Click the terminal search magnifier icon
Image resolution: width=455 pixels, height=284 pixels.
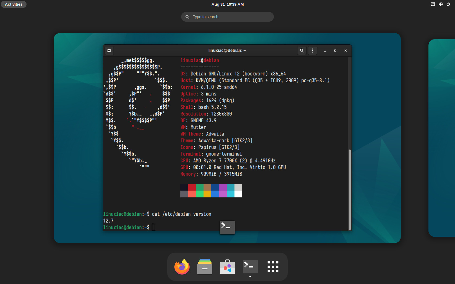coord(302,51)
